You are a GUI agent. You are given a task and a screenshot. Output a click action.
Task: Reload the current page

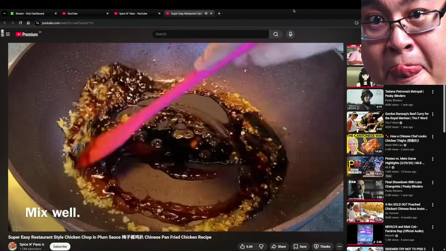20,23
